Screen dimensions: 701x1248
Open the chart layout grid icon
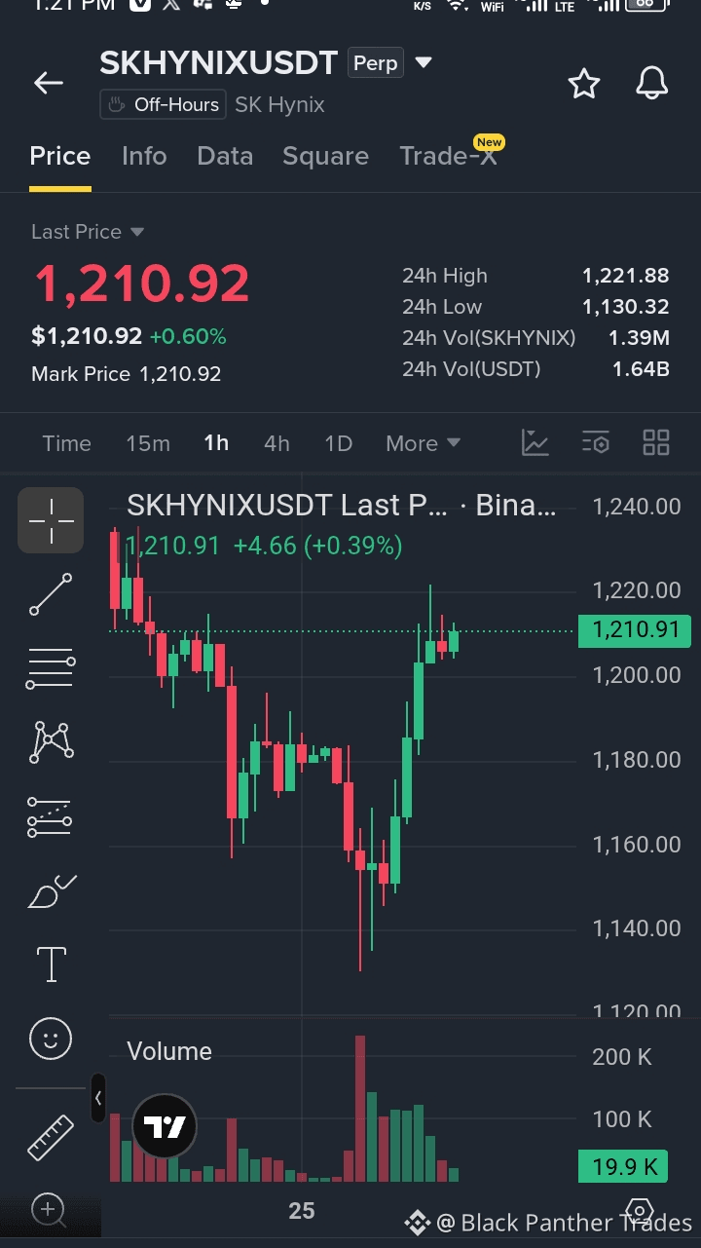[656, 442]
